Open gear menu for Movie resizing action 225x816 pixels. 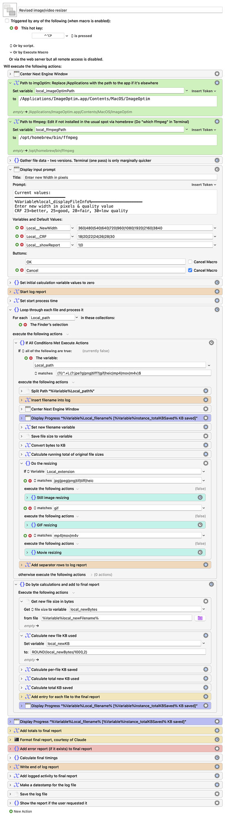pyautogui.click(x=200, y=552)
